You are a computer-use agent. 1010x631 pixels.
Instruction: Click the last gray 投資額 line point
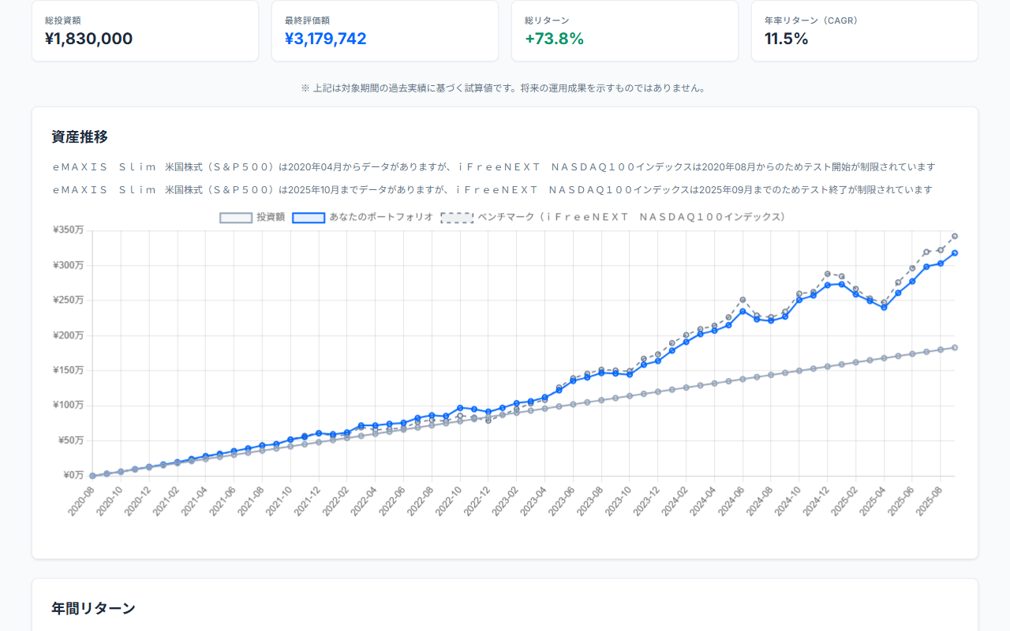[954, 346]
